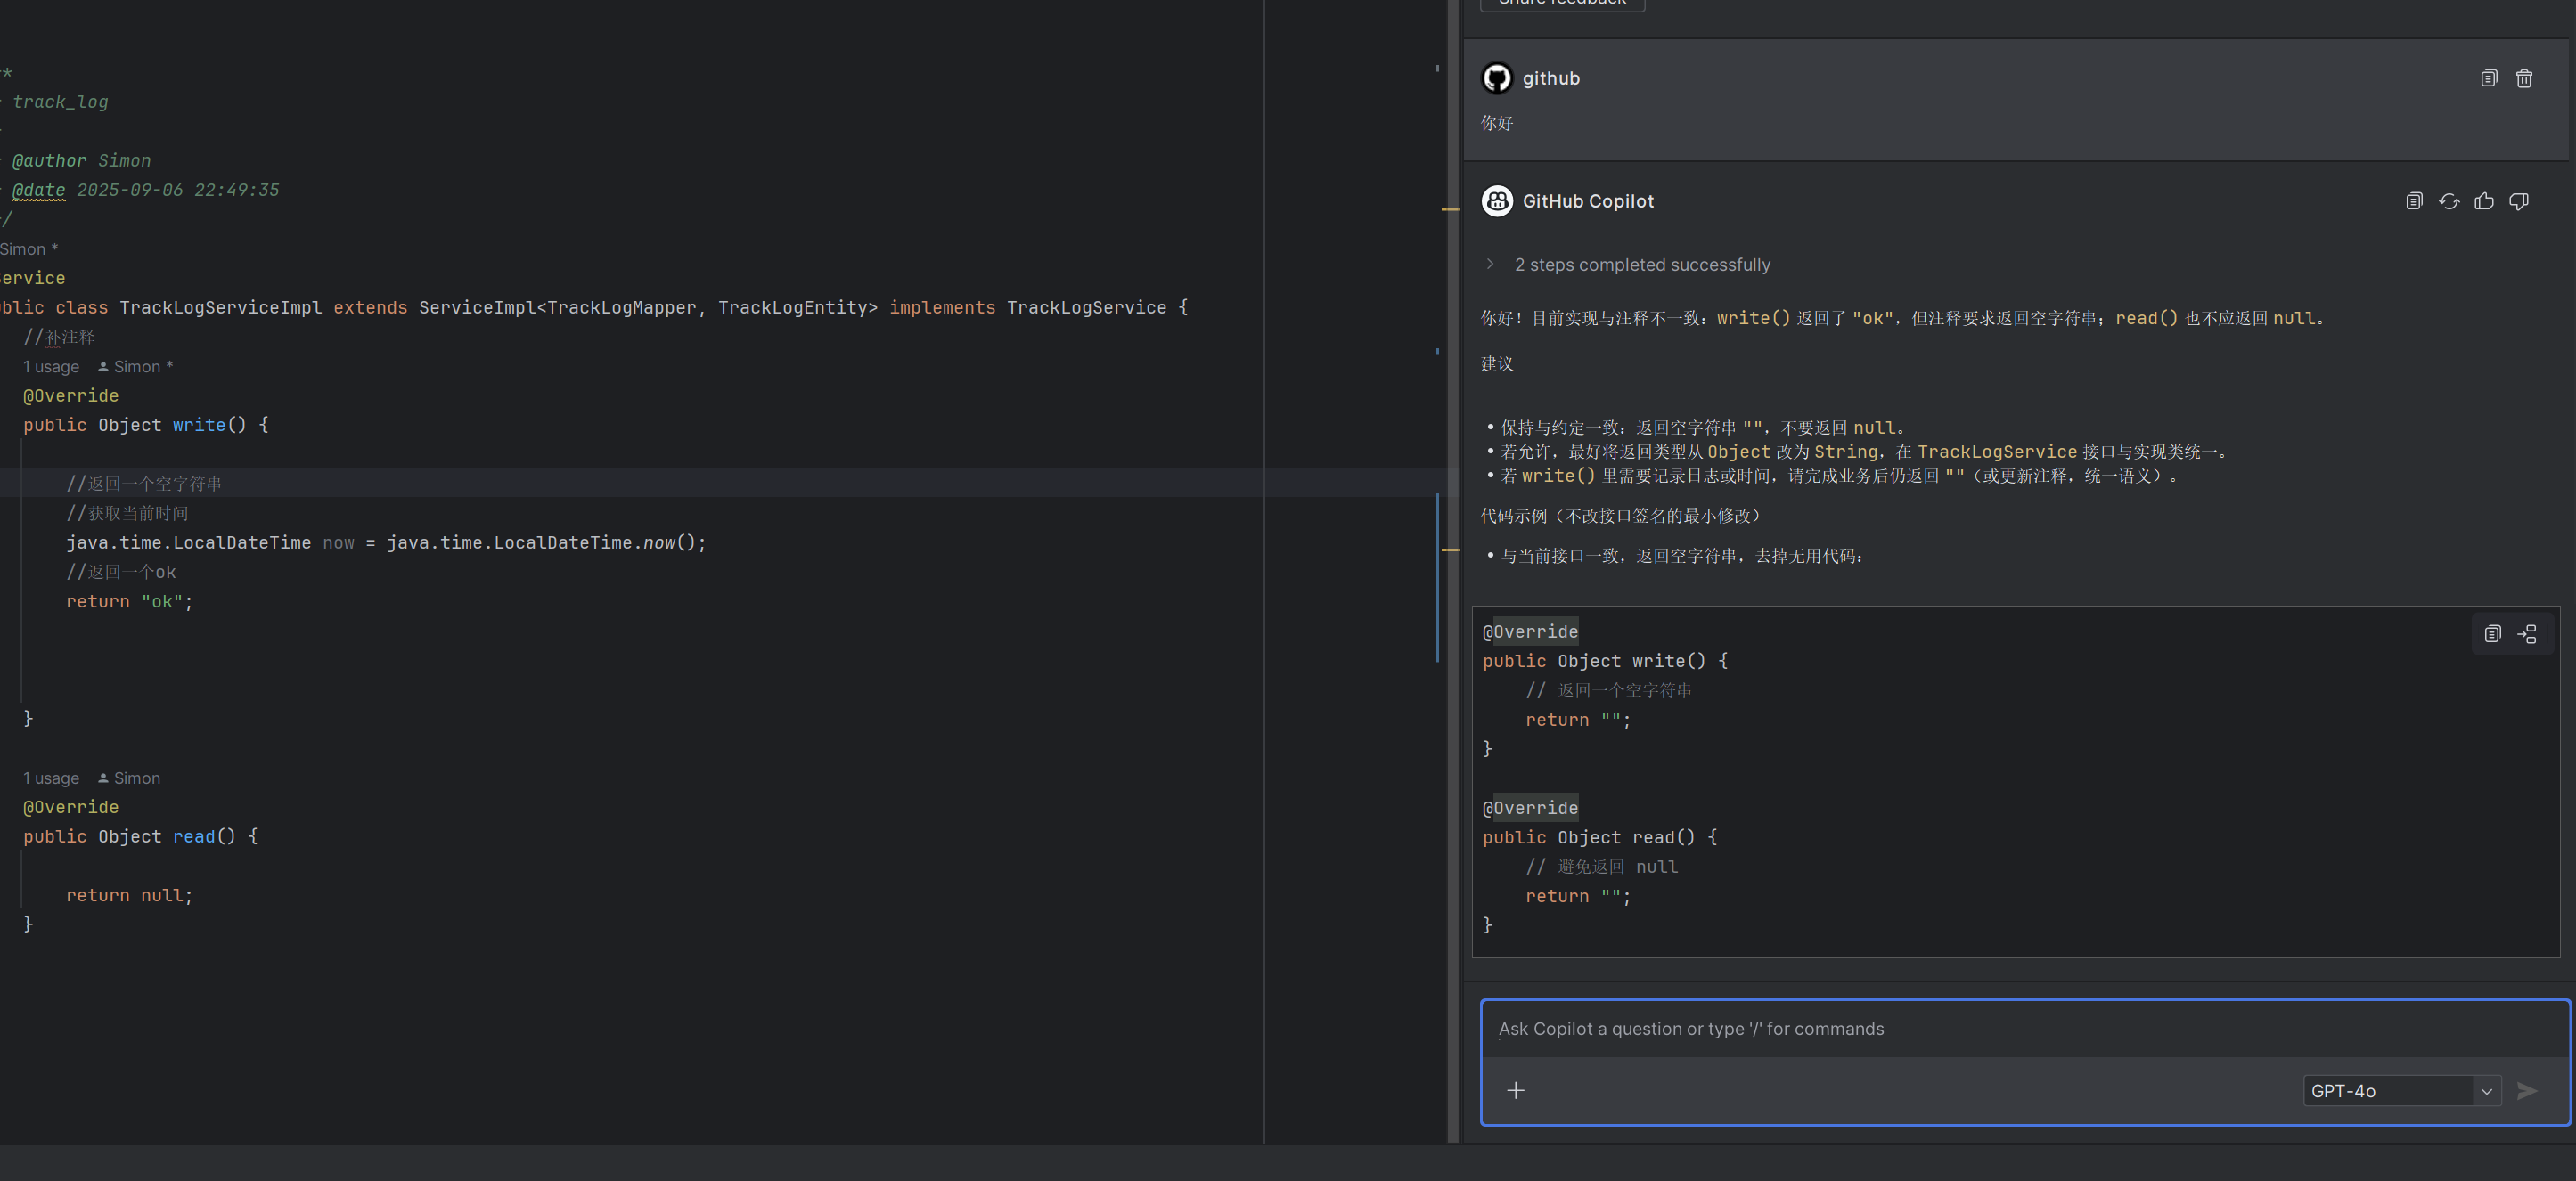
Task: Open the GPT-4o model dropdown
Action: [2402, 1090]
